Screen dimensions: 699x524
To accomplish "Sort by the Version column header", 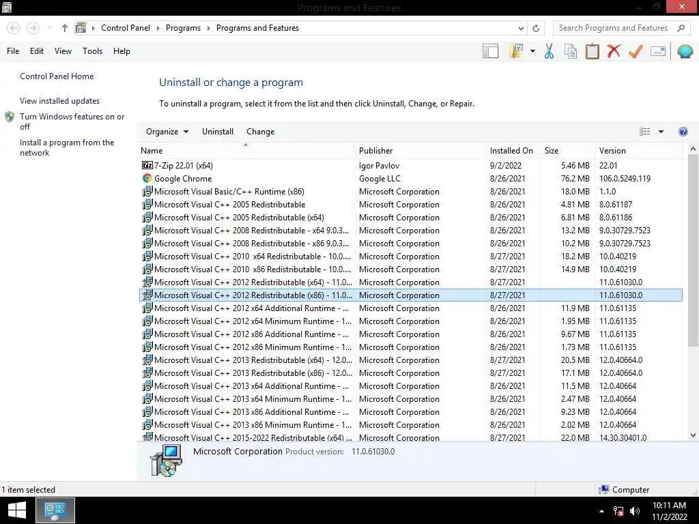I will pos(638,151).
